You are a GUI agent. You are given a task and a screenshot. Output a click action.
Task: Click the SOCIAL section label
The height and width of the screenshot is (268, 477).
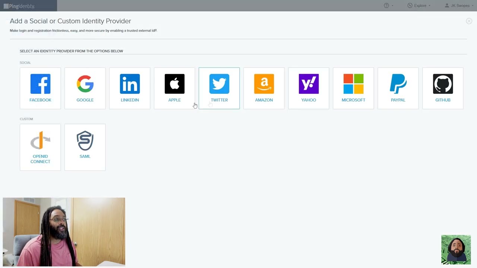click(25, 63)
